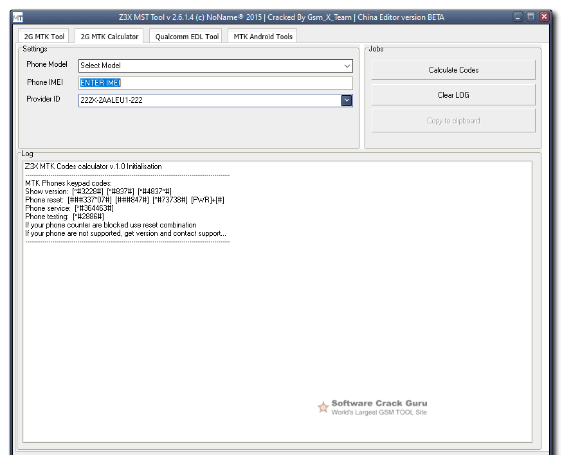Open the Provider ID dropdown arrow

pyautogui.click(x=347, y=101)
